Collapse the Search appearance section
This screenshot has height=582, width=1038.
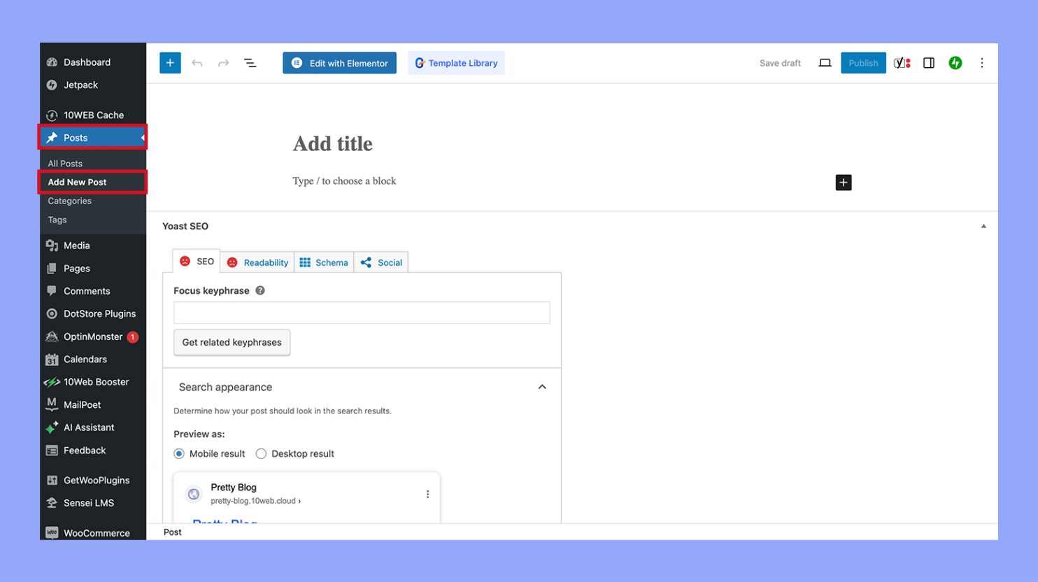[542, 387]
